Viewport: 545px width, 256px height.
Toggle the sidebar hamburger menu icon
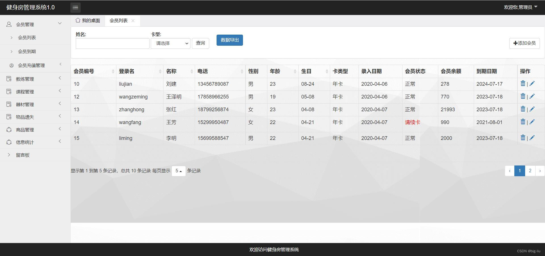click(x=75, y=7)
